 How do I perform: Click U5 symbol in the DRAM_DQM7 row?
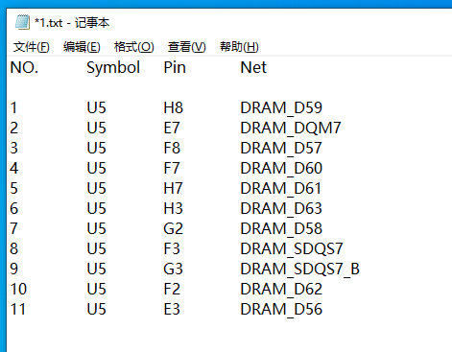click(96, 128)
